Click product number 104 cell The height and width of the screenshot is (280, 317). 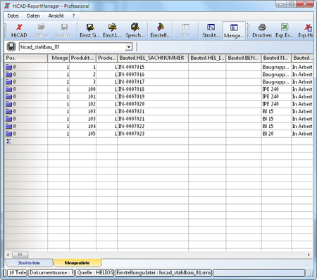(83, 127)
